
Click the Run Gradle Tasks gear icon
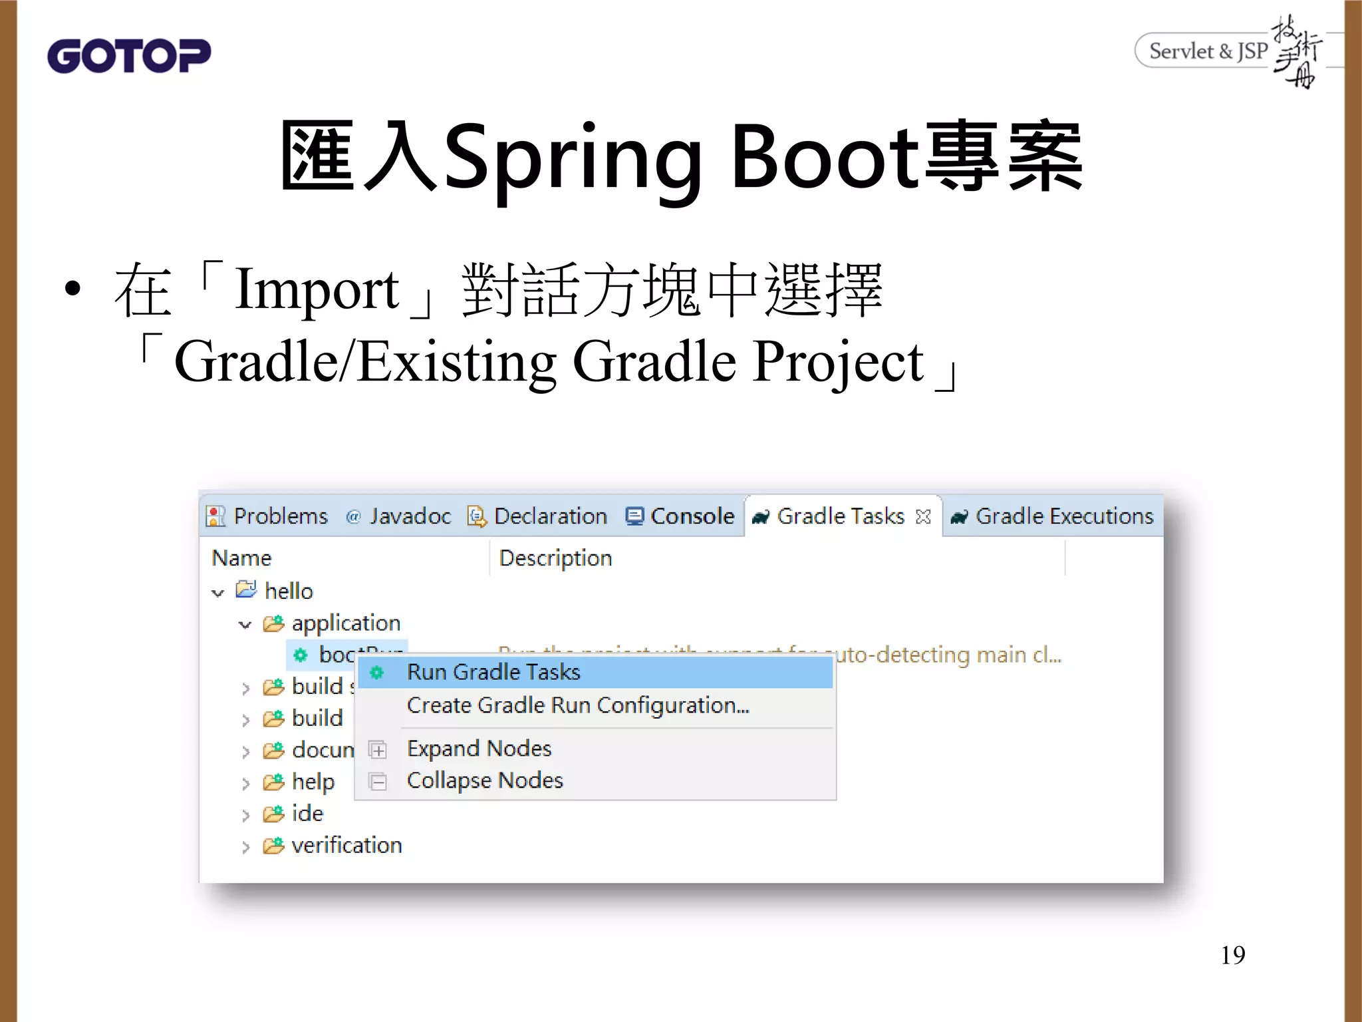pyautogui.click(x=377, y=673)
